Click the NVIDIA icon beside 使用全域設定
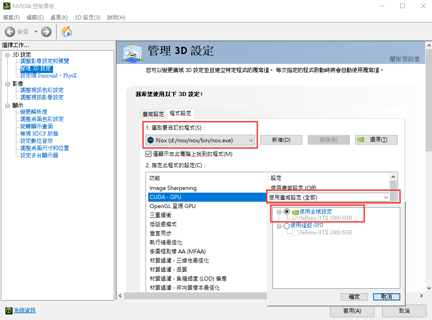This screenshot has height=320, width=432. click(x=295, y=212)
